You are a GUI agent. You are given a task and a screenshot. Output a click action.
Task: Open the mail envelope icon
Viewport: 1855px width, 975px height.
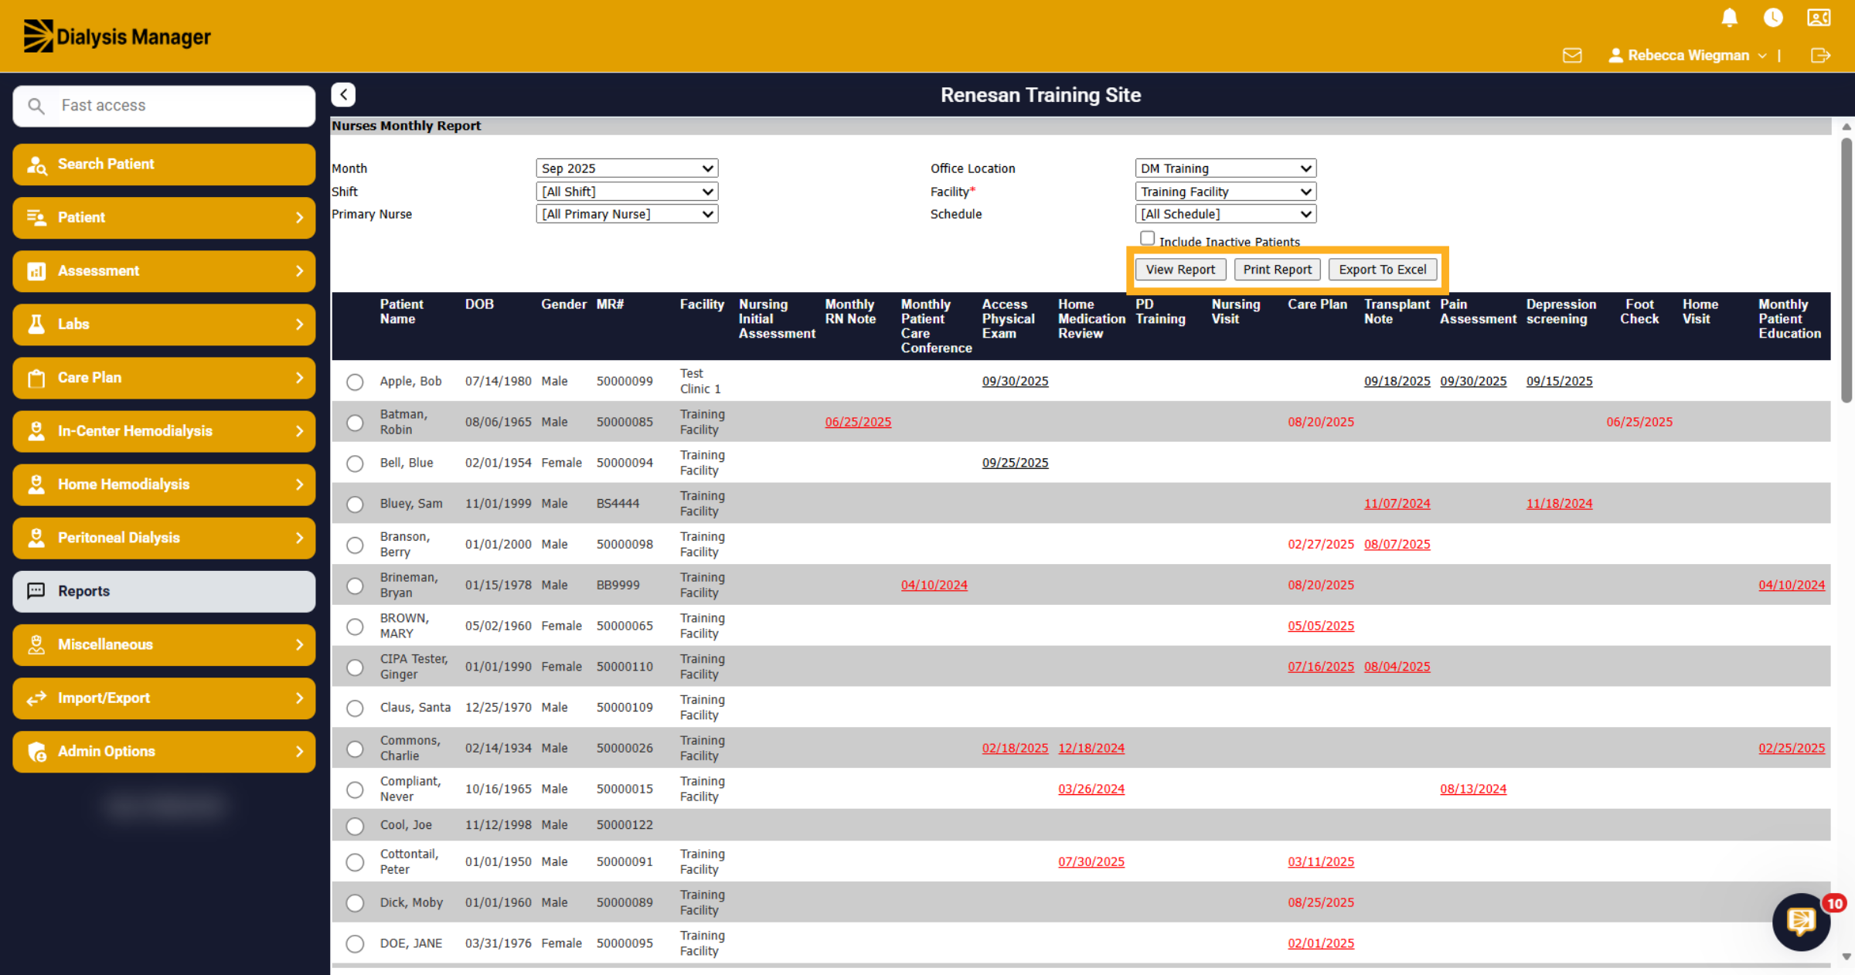coord(1572,56)
